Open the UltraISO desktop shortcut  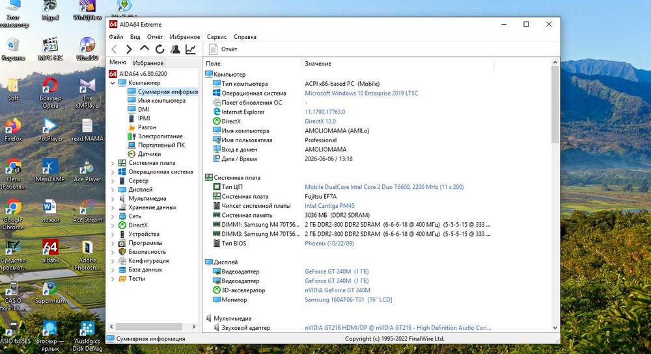tap(87, 49)
